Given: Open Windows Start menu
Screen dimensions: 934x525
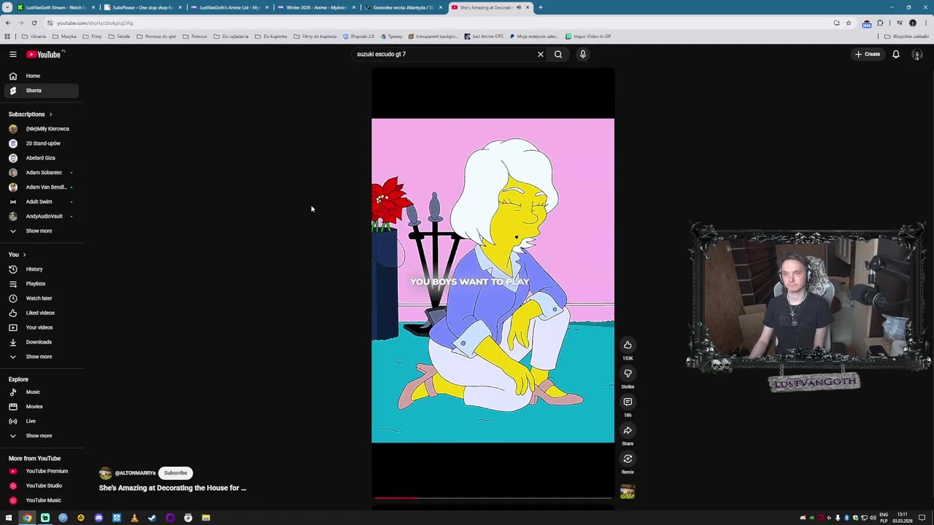Looking at the screenshot, I should (9, 518).
